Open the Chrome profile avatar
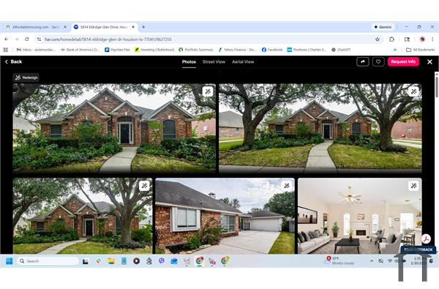 click(x=422, y=40)
